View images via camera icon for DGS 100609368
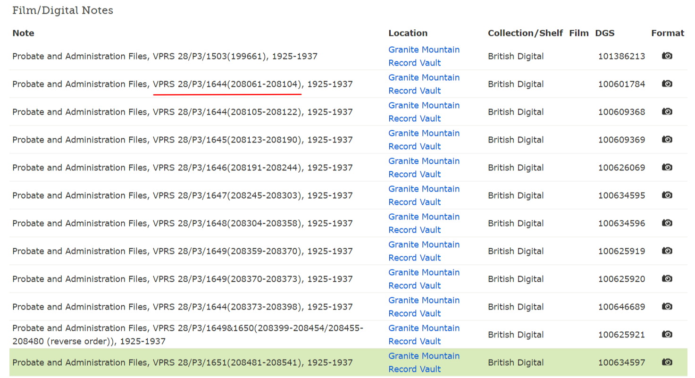695x378 pixels. 667,111
